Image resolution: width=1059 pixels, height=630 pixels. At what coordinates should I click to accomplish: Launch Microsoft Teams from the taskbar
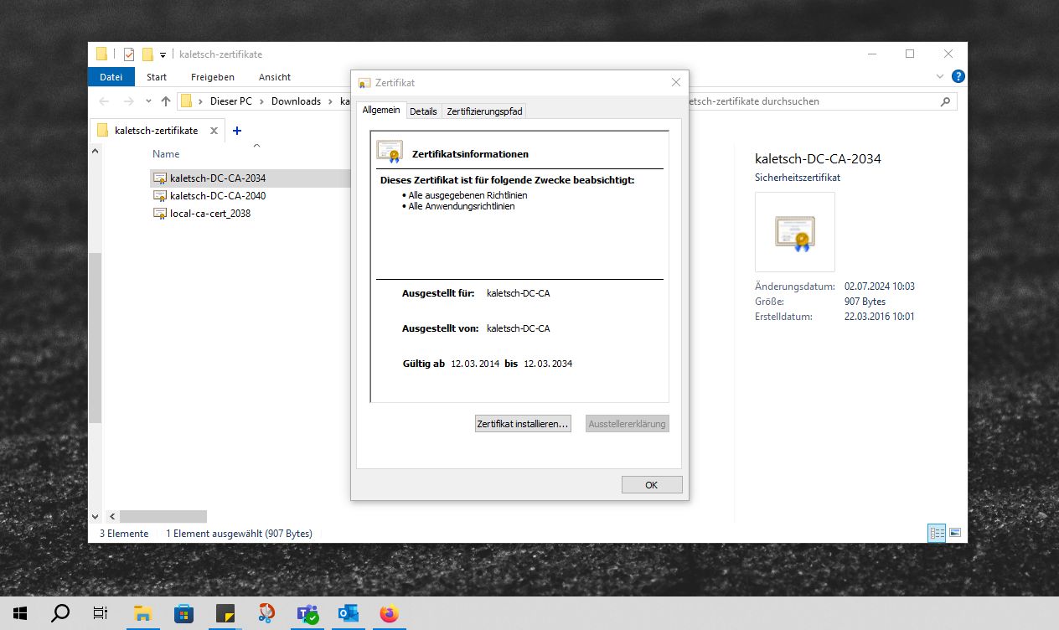tap(307, 613)
